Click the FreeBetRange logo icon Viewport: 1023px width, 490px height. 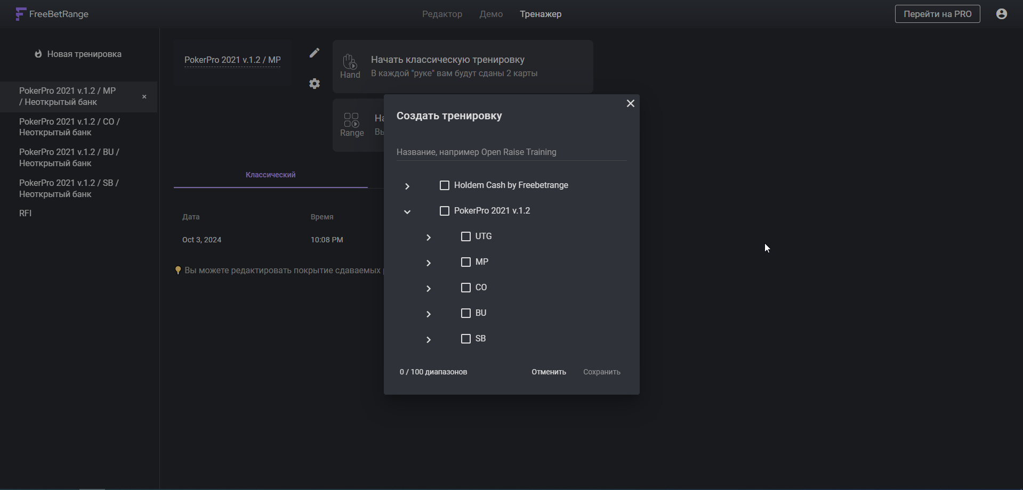coord(20,14)
